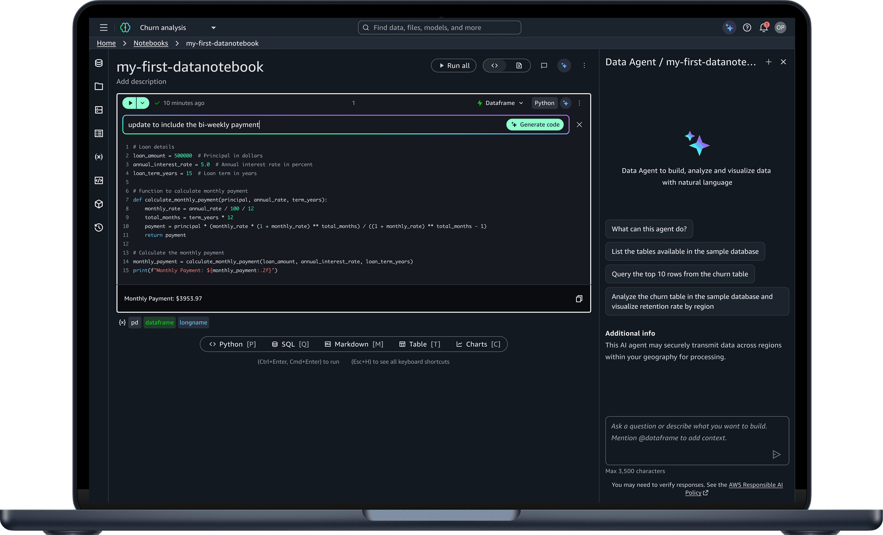
Task: Toggle the Data Agent sparkle button in notebook header
Action: pos(564,66)
